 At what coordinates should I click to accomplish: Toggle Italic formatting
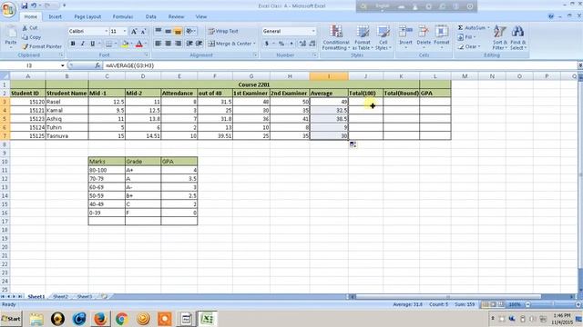click(x=83, y=44)
